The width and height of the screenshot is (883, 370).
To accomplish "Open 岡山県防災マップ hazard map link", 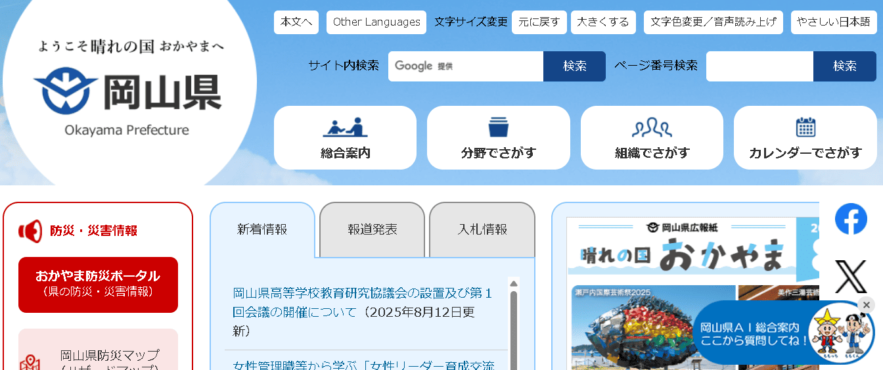I will click(x=98, y=349).
